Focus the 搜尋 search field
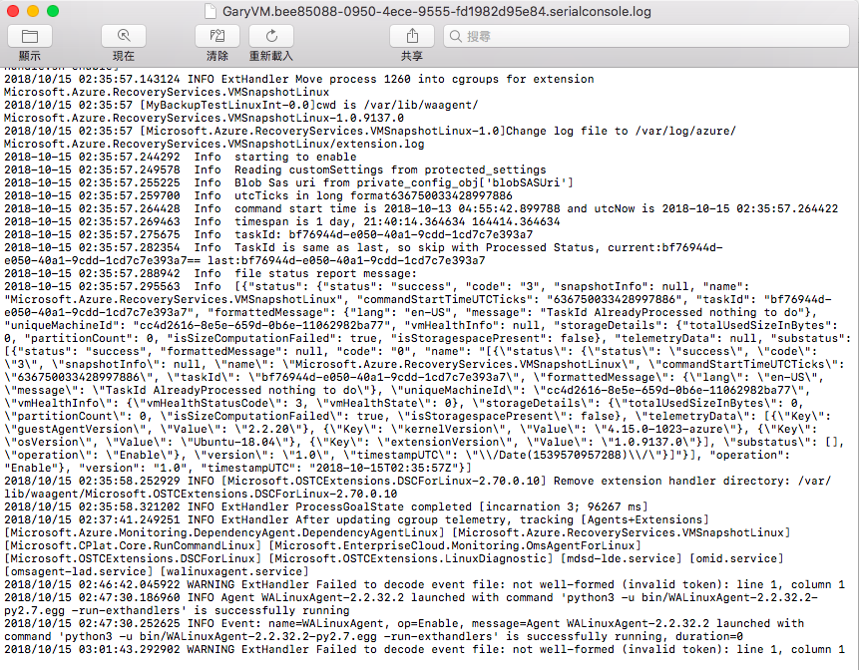Viewport: 859px width, 670px height. pos(646,37)
